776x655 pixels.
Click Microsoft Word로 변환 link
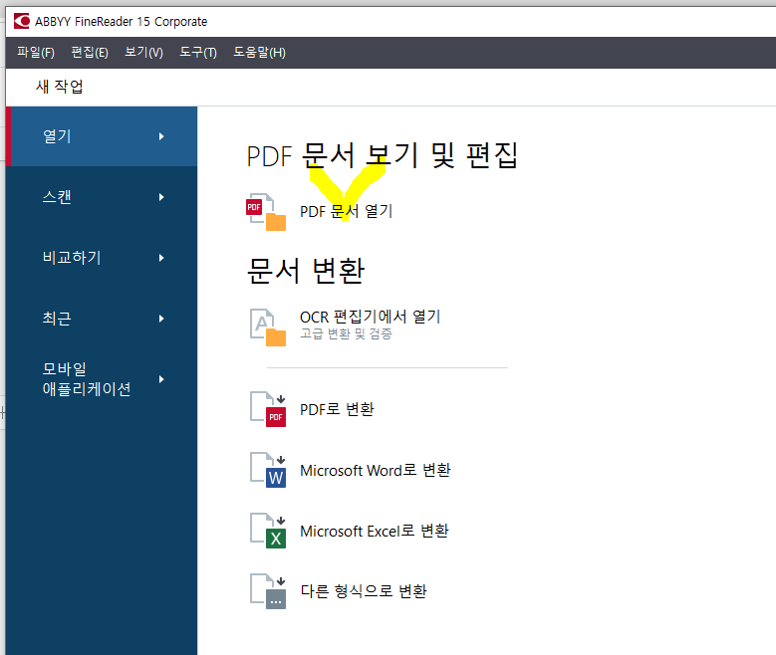(x=376, y=470)
